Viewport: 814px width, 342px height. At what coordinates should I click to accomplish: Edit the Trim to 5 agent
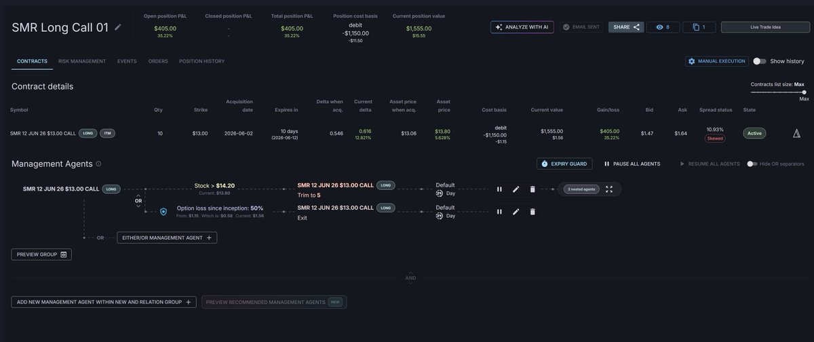click(x=516, y=189)
